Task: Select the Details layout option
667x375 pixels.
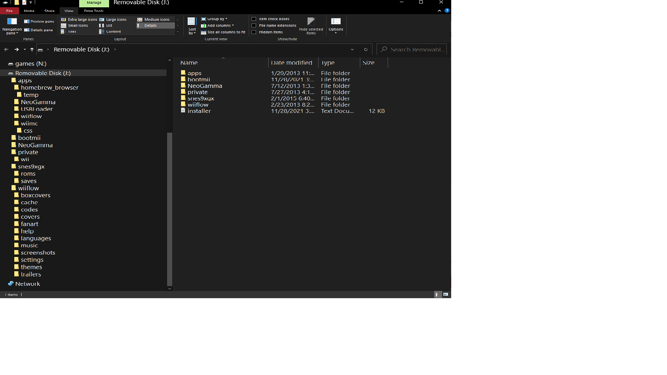Action: [156, 25]
